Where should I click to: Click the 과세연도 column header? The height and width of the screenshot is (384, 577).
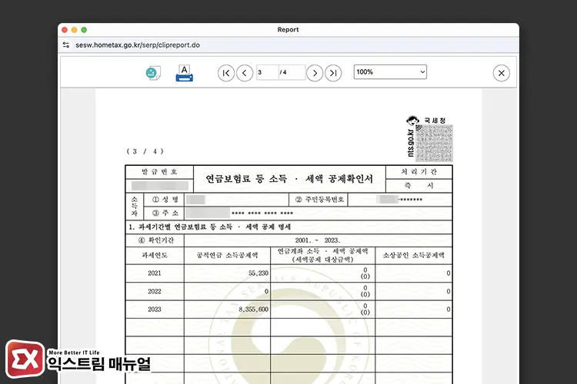click(x=155, y=256)
